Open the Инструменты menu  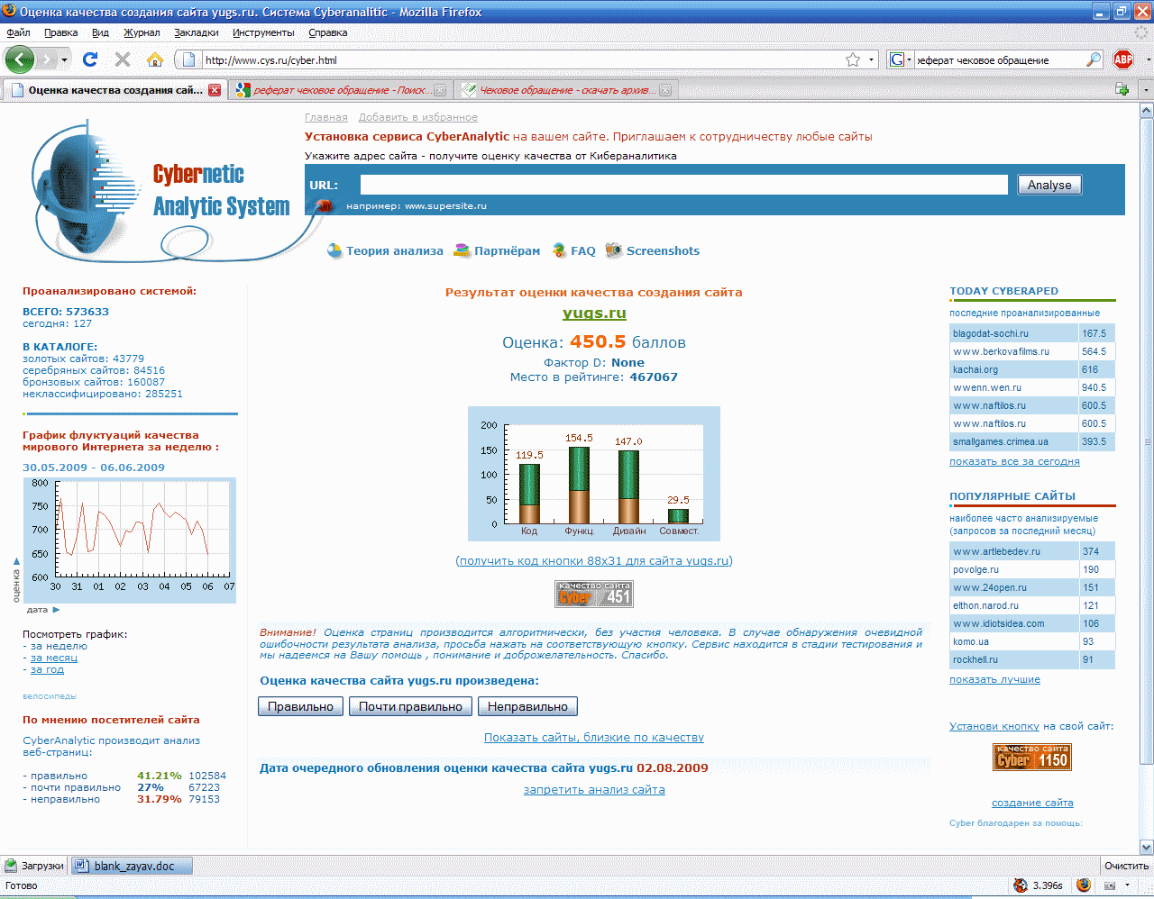click(x=263, y=32)
